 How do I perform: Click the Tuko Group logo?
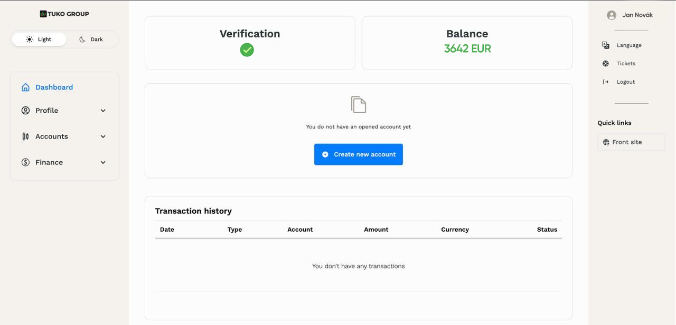tap(64, 14)
